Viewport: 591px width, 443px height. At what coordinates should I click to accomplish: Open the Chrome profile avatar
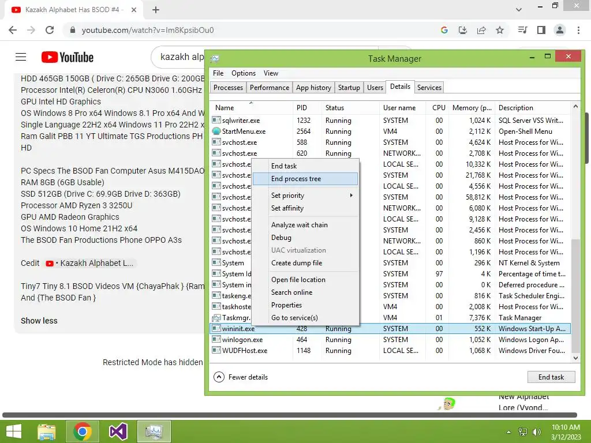click(560, 30)
